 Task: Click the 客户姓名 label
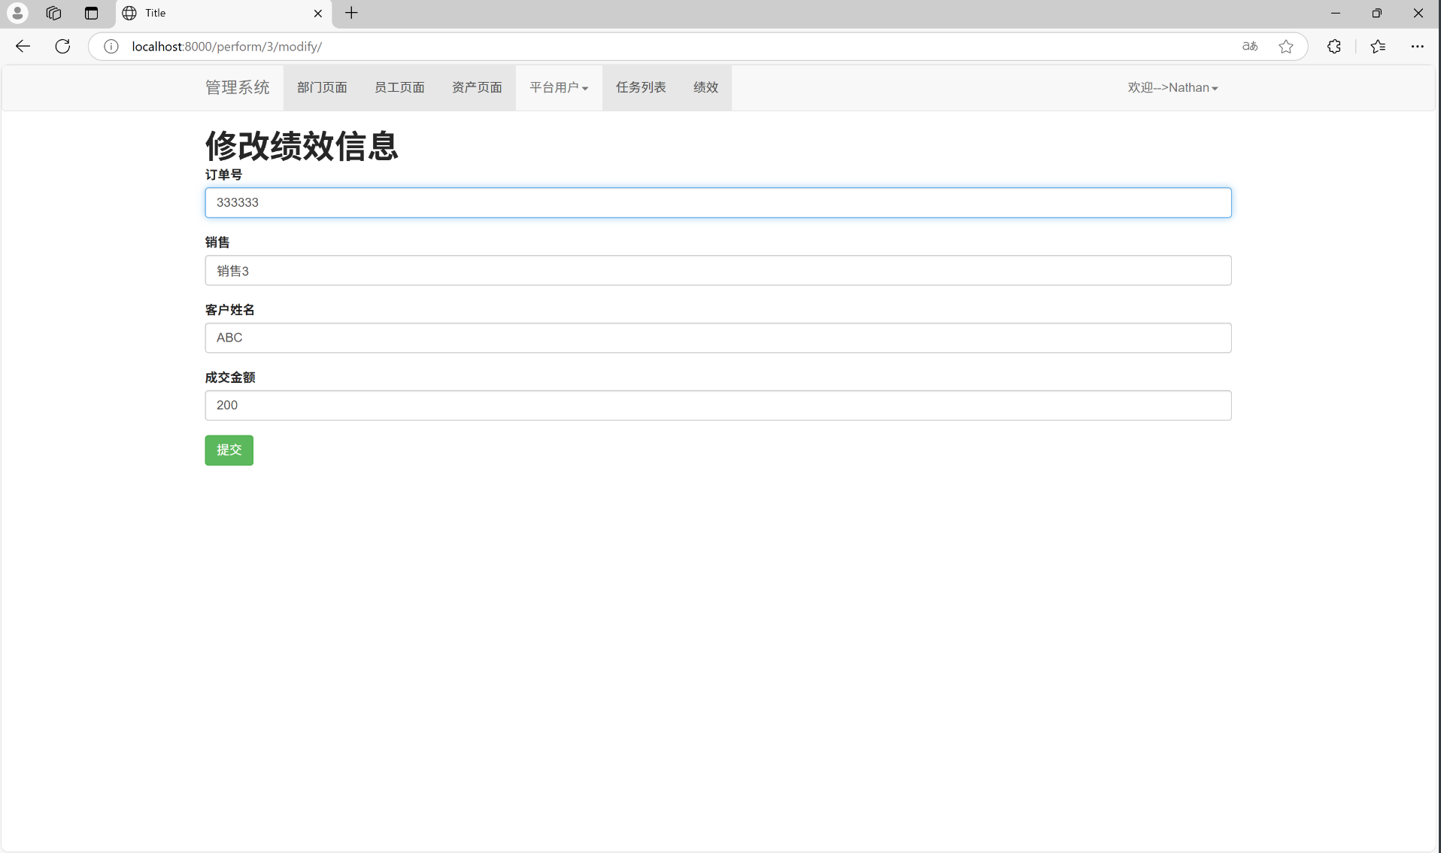(x=230, y=310)
